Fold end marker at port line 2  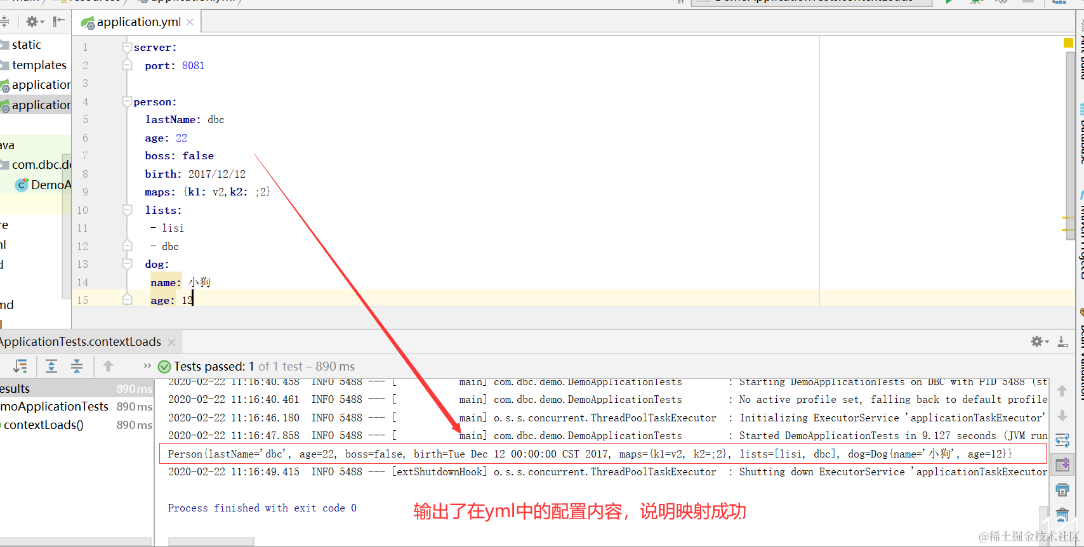pos(127,65)
